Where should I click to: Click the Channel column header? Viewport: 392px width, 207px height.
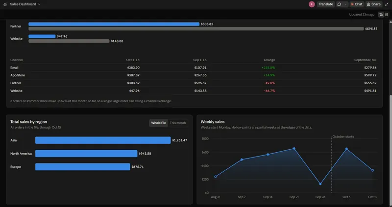coord(17,60)
